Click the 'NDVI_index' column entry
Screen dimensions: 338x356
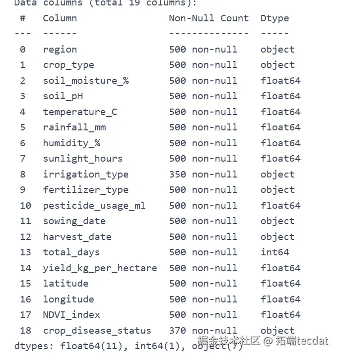(x=71, y=315)
